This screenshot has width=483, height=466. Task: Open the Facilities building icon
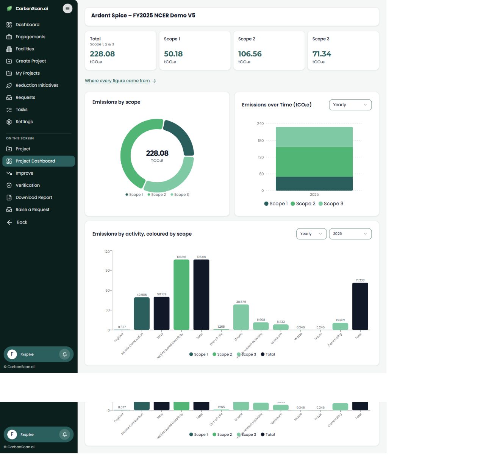9,49
